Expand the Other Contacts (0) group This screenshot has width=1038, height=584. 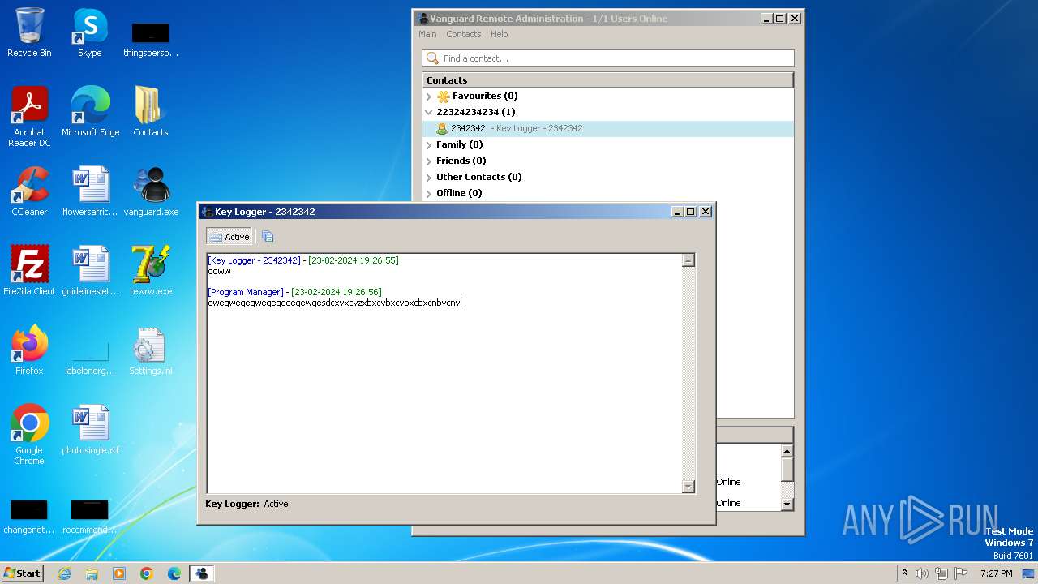coord(429,177)
